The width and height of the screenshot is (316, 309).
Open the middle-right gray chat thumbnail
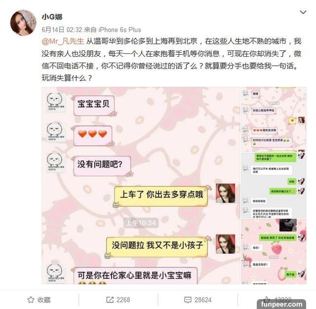tap(274, 185)
